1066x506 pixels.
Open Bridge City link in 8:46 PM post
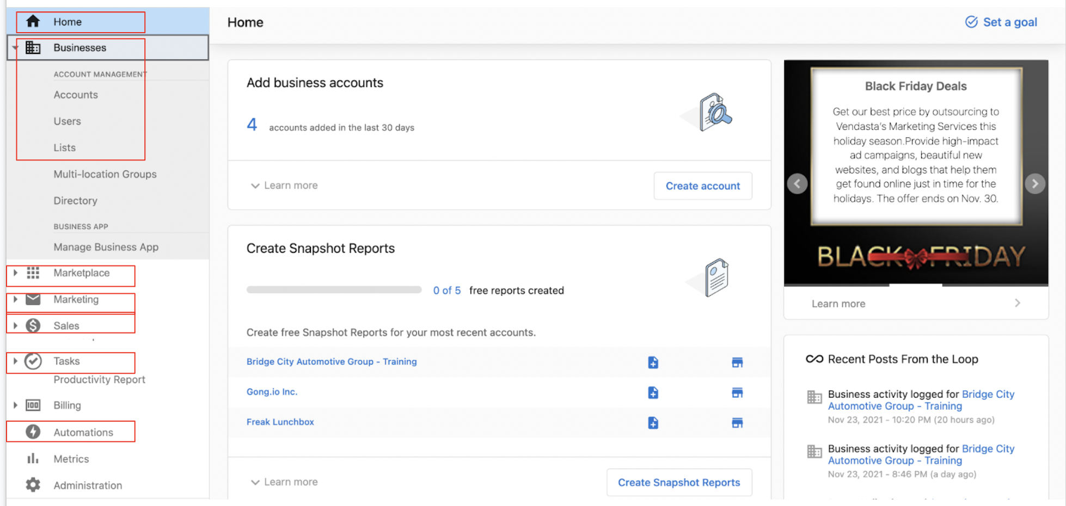[921, 454]
